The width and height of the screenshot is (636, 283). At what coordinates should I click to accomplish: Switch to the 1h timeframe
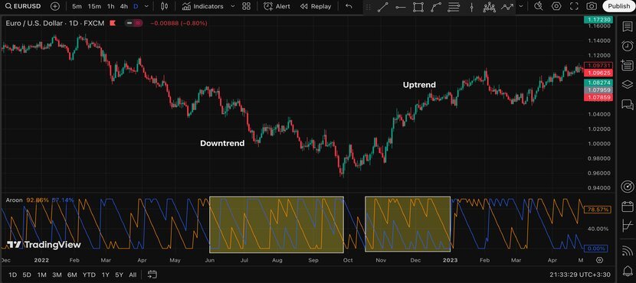[x=110, y=6]
